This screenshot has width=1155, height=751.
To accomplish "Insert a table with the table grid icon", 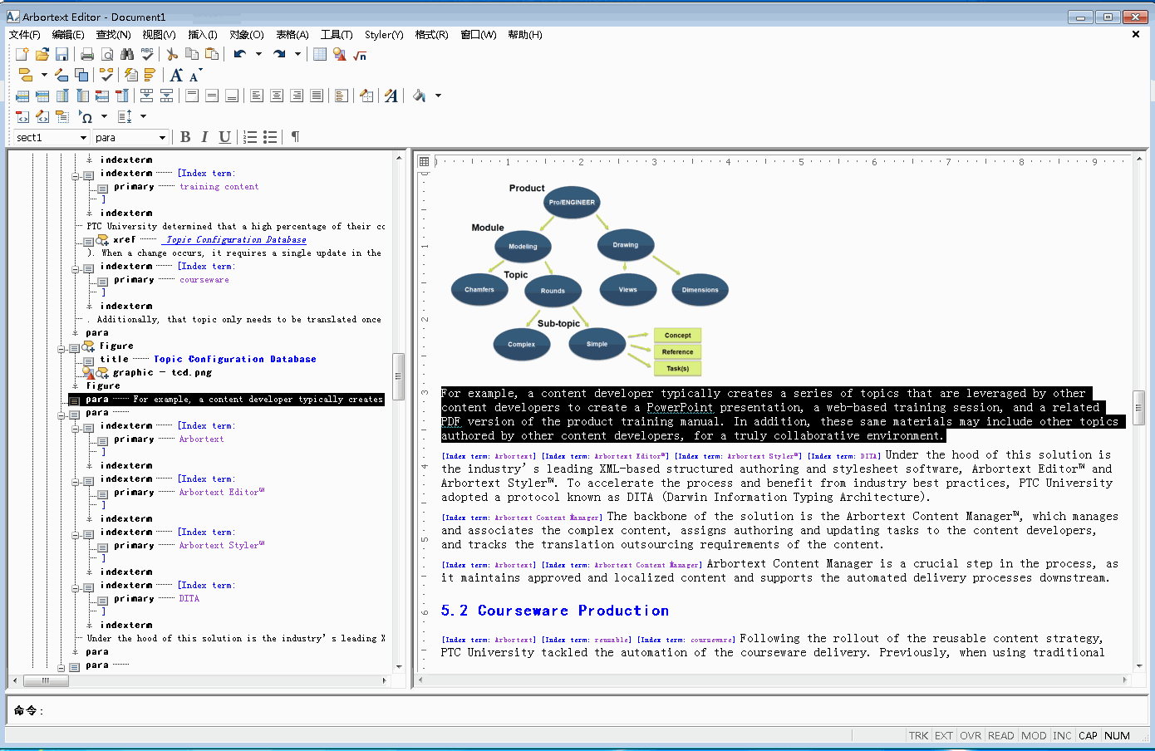I will click(320, 54).
